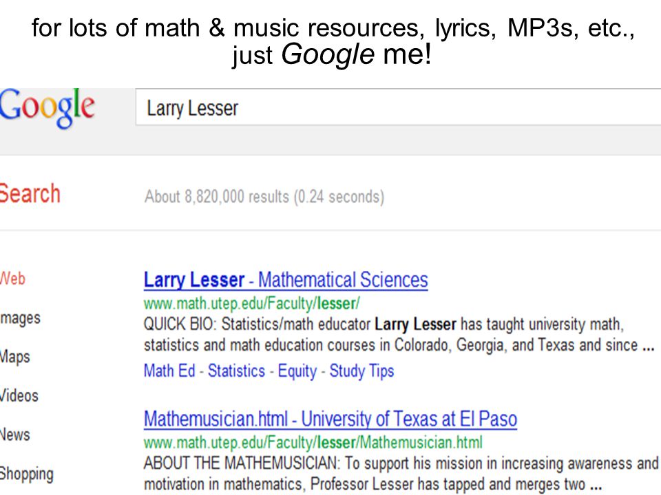Focus the Larry Lesser search box

398,107
